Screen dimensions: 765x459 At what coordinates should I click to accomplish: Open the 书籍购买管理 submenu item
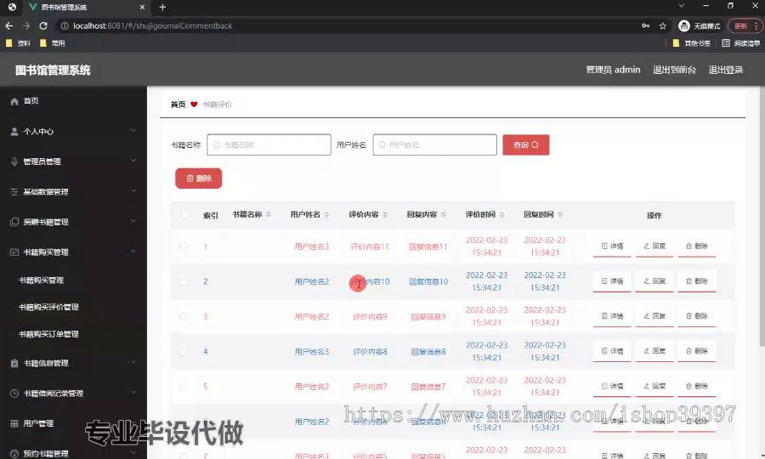pos(41,280)
